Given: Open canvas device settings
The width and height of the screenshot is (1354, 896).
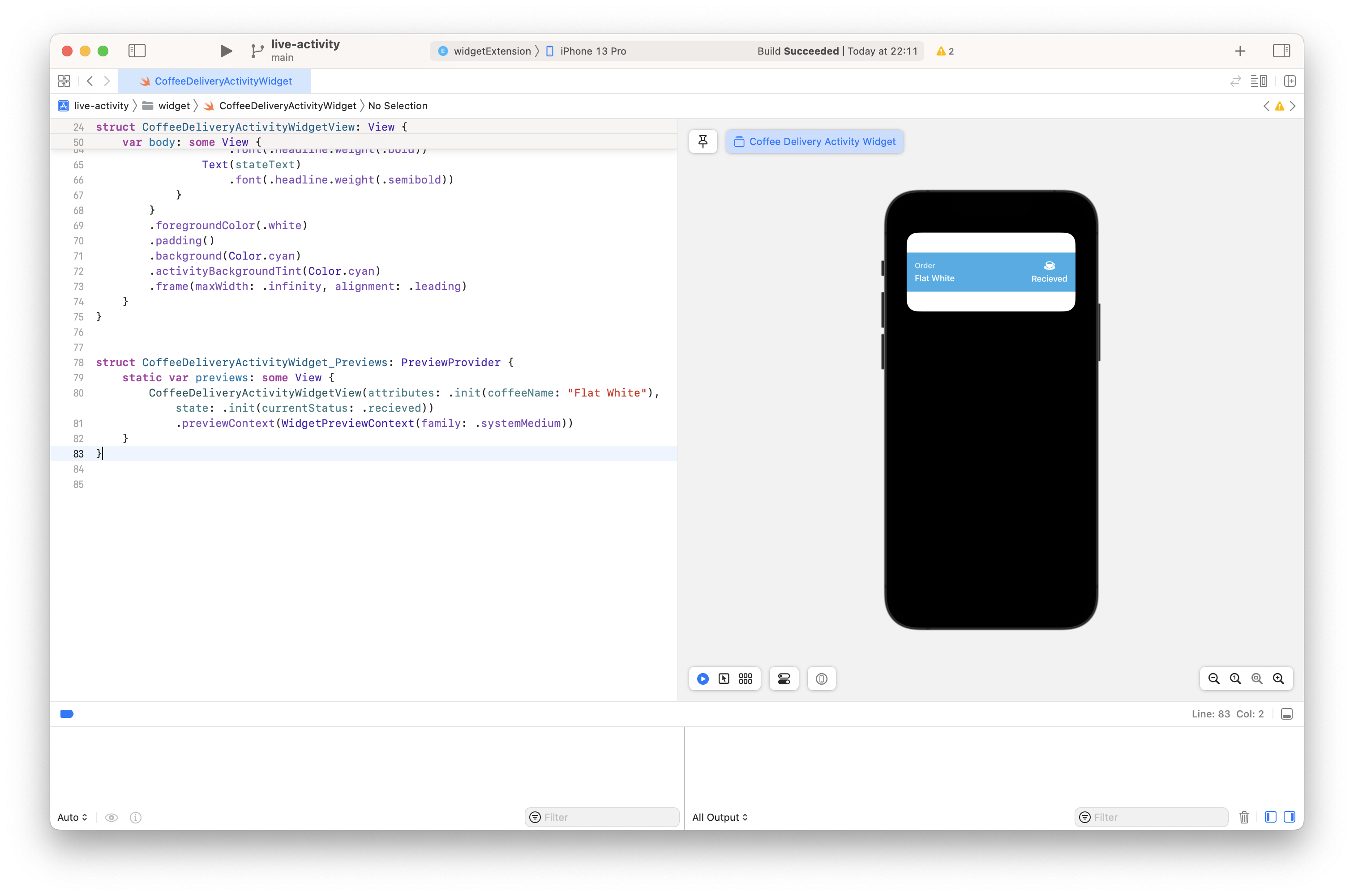Looking at the screenshot, I should pos(784,678).
